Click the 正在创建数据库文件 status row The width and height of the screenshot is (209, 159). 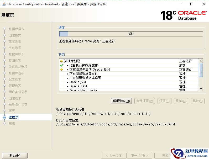pyautogui.click(x=129, y=74)
